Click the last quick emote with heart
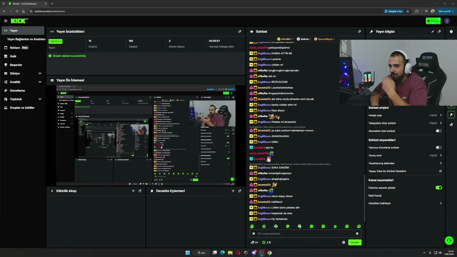 point(359,226)
